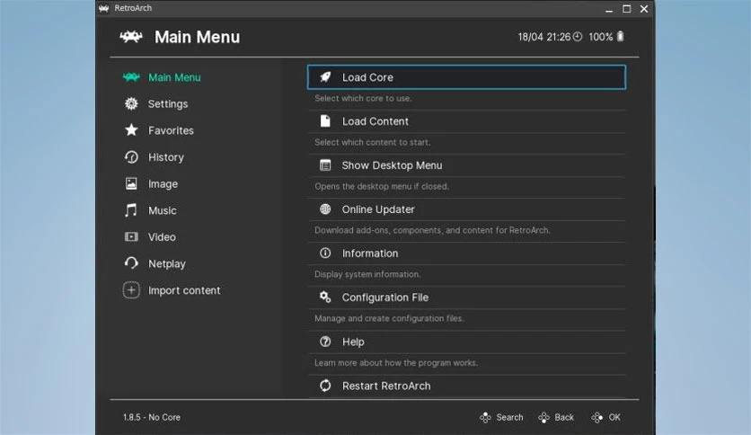This screenshot has width=751, height=435.
Task: Click the Settings gear icon in sidebar
Action: [x=131, y=104]
